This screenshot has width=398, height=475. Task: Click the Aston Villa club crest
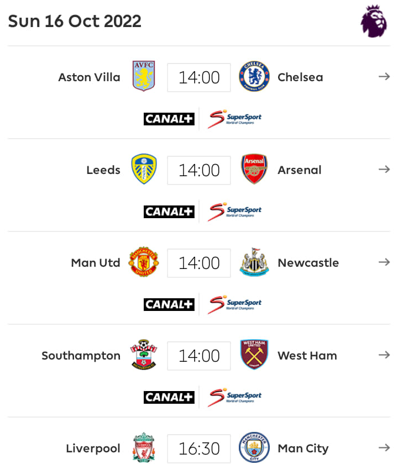(144, 77)
